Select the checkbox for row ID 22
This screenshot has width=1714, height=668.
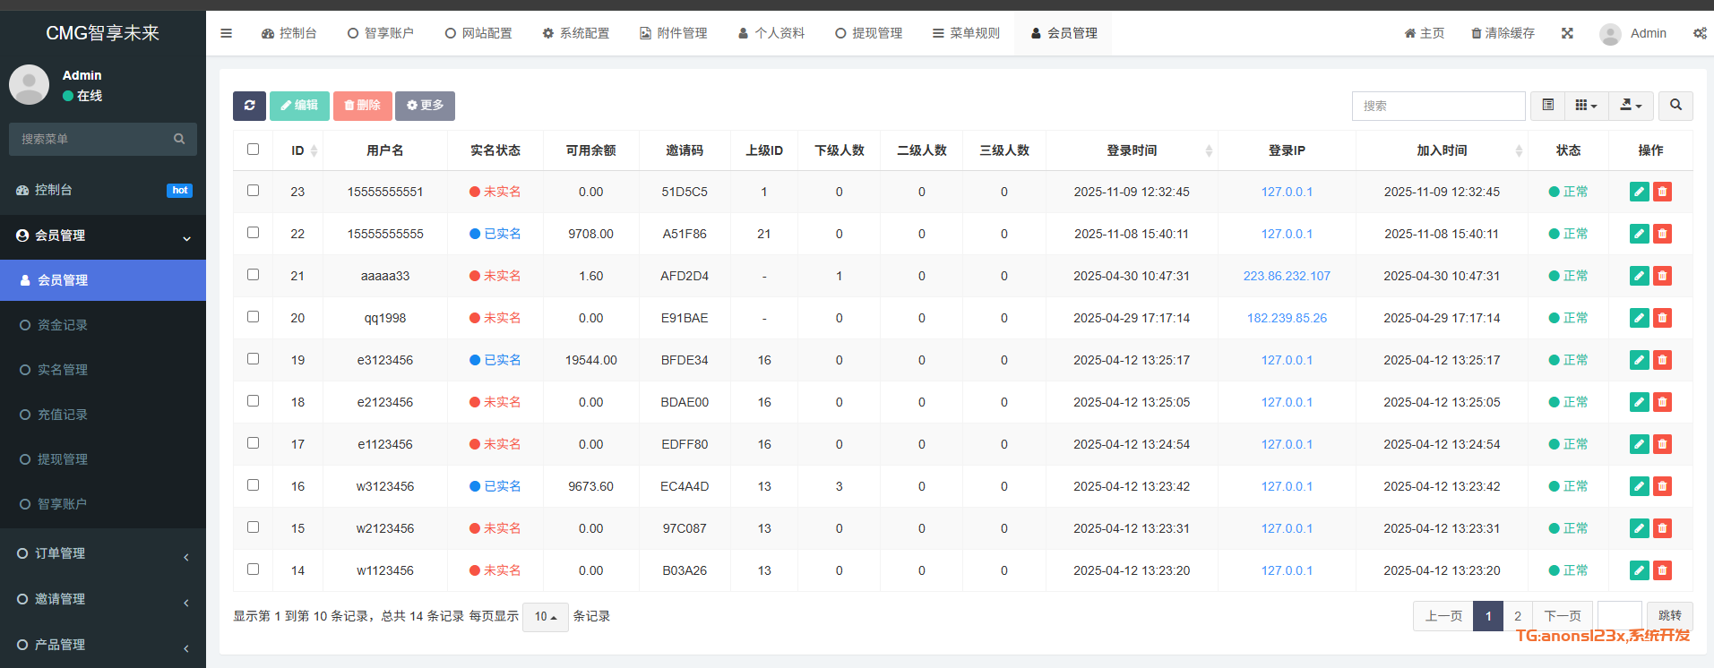(253, 233)
